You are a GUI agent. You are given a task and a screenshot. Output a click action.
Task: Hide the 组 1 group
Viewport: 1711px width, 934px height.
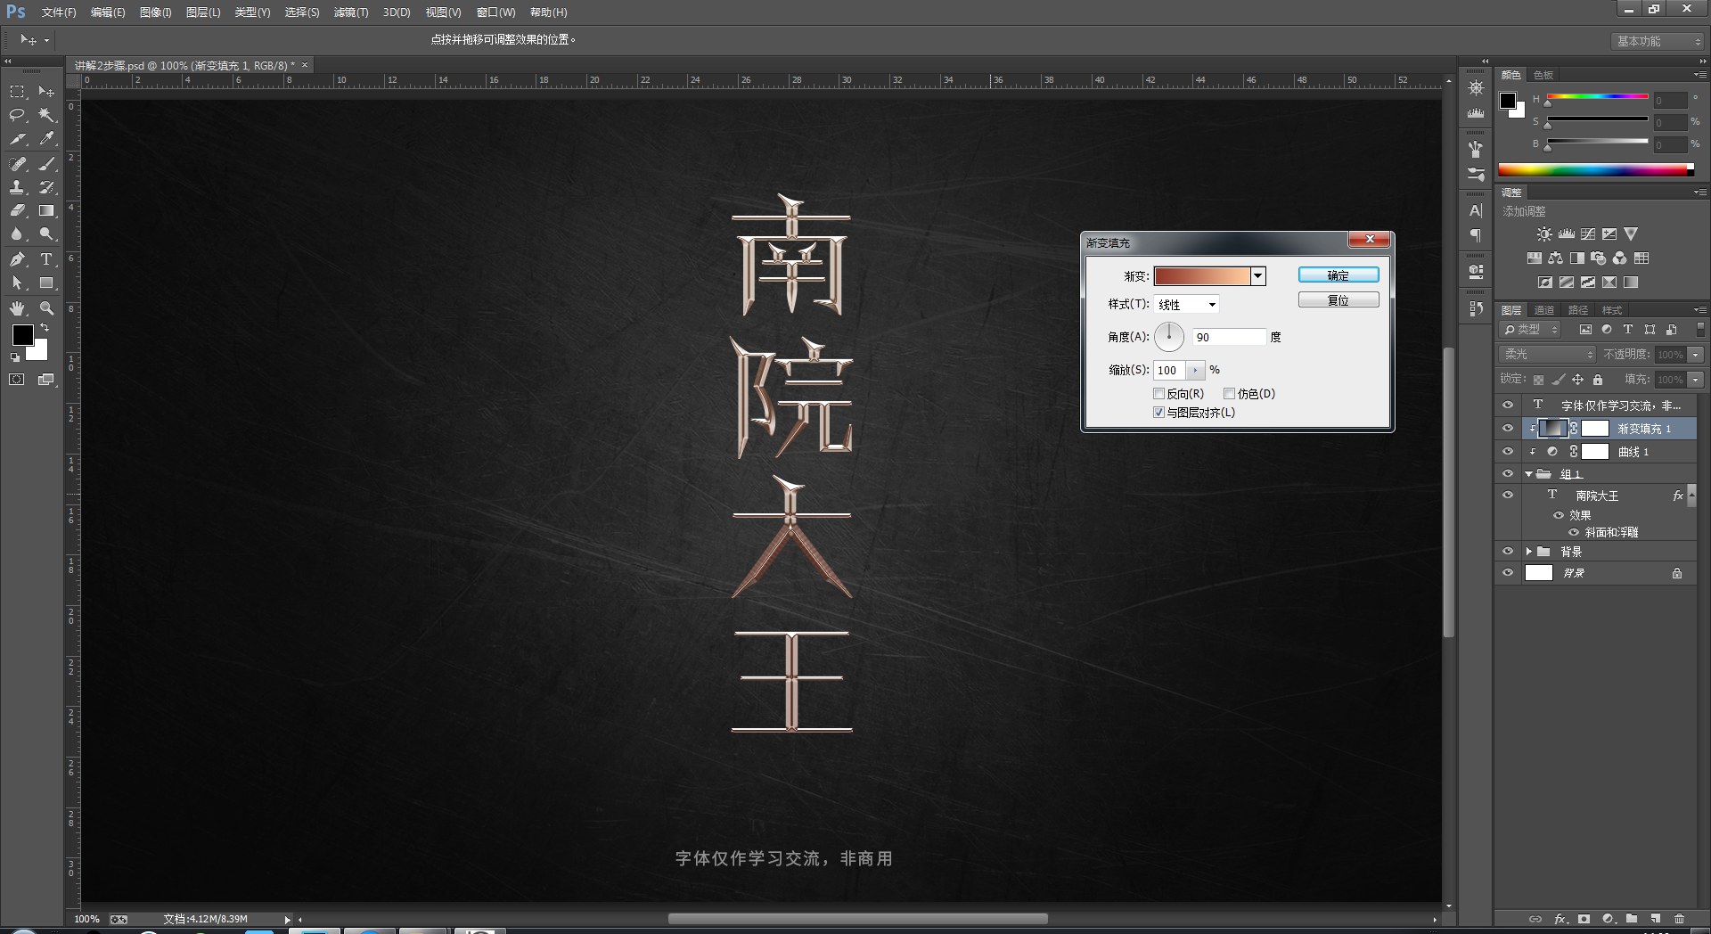pyautogui.click(x=1508, y=474)
